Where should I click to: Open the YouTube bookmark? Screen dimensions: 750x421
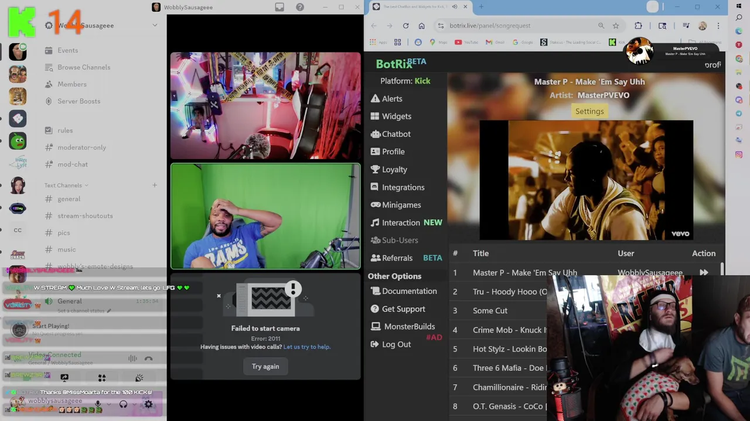pos(467,42)
